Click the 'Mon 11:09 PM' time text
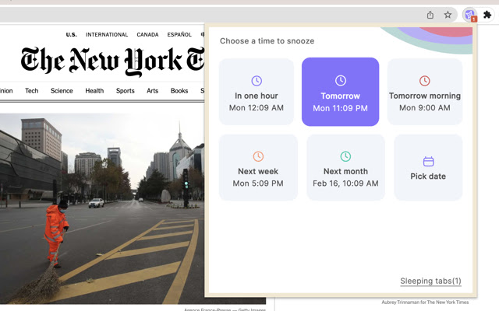Screen dimensions: 499x311 pyautogui.click(x=340, y=108)
